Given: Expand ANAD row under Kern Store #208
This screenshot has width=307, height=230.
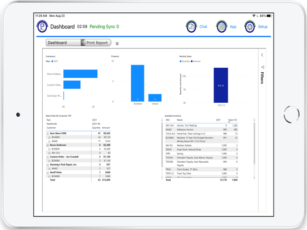Looking at the screenshot, I should coord(49,141).
